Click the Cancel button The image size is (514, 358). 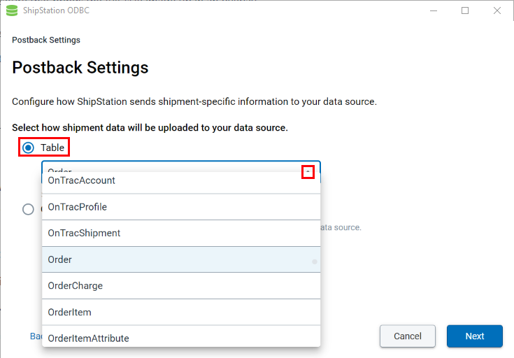(408, 336)
